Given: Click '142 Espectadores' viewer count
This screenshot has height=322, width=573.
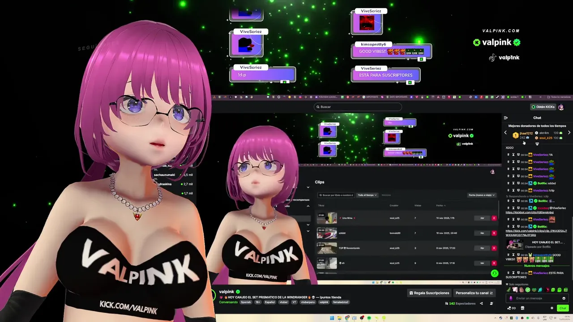Looking at the screenshot, I should tap(461, 303).
